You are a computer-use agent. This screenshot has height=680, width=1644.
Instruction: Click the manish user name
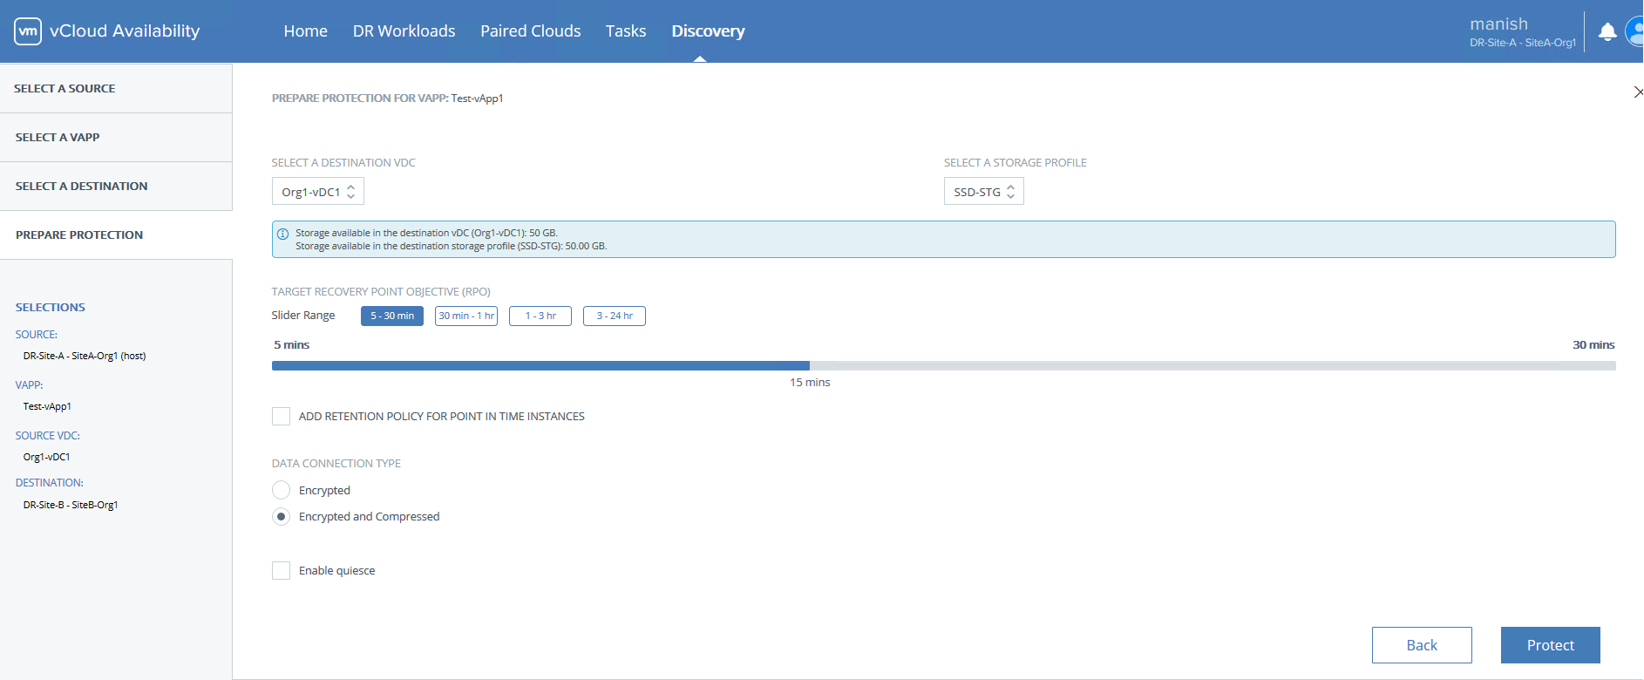1499,24
